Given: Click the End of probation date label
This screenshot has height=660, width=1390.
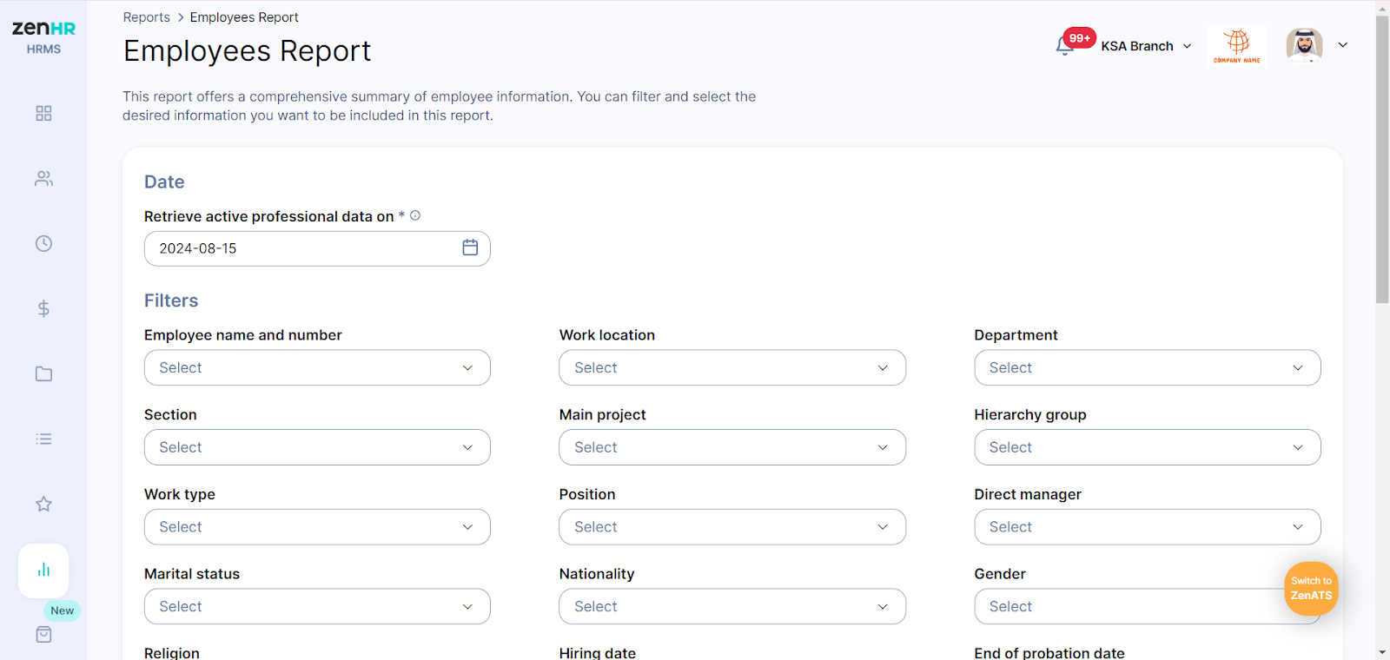Looking at the screenshot, I should click(x=1049, y=653).
